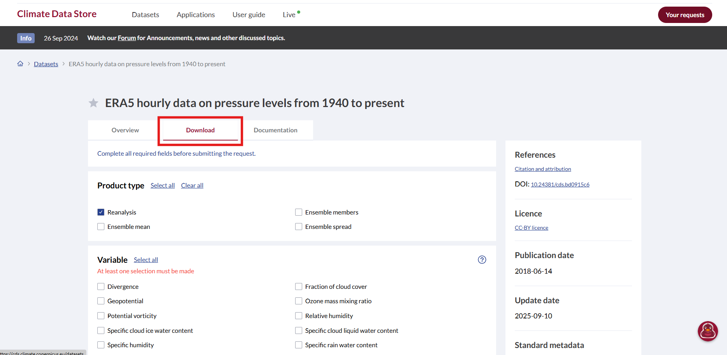Open the Datasets menu in top navigation

(145, 15)
